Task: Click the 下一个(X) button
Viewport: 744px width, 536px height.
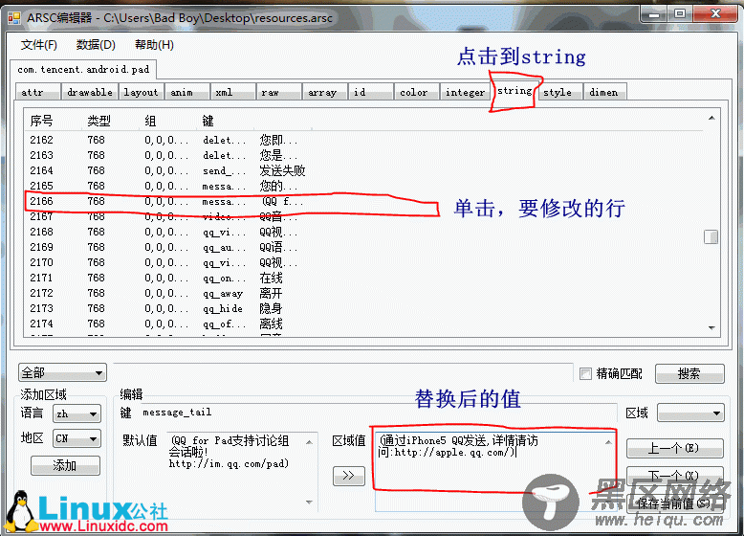Action: 675,476
